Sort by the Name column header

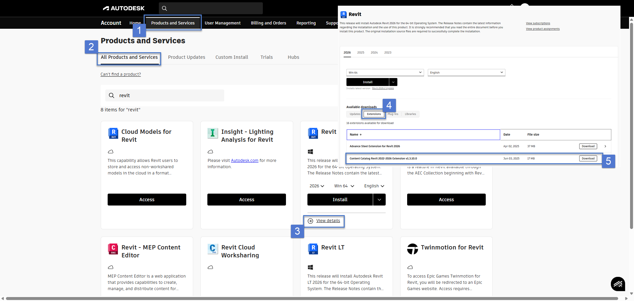click(x=423, y=134)
